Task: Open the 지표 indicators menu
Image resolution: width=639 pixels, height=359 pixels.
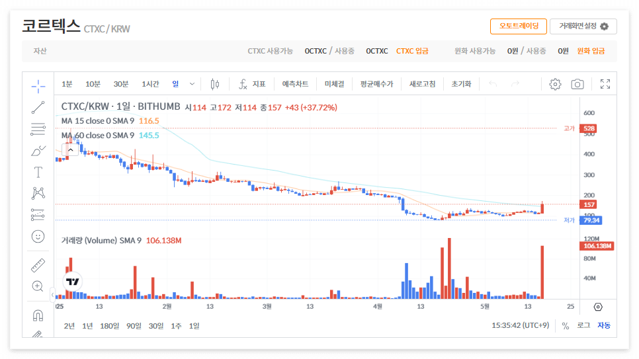Action: pos(252,84)
